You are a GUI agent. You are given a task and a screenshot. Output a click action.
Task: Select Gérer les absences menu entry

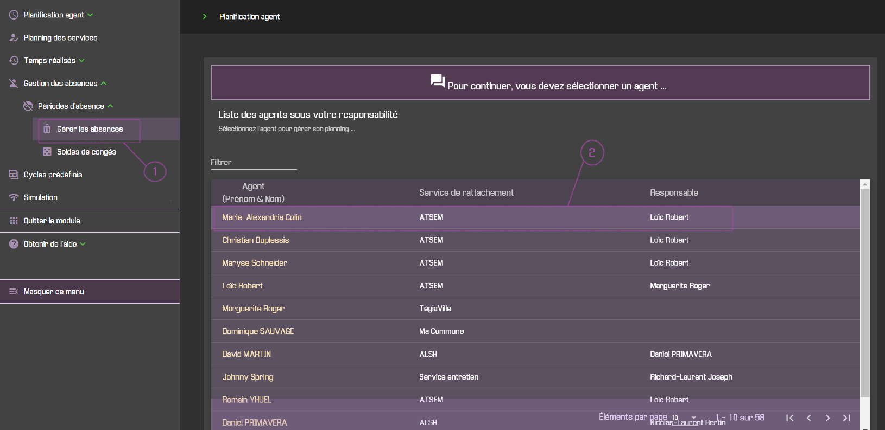[90, 129]
